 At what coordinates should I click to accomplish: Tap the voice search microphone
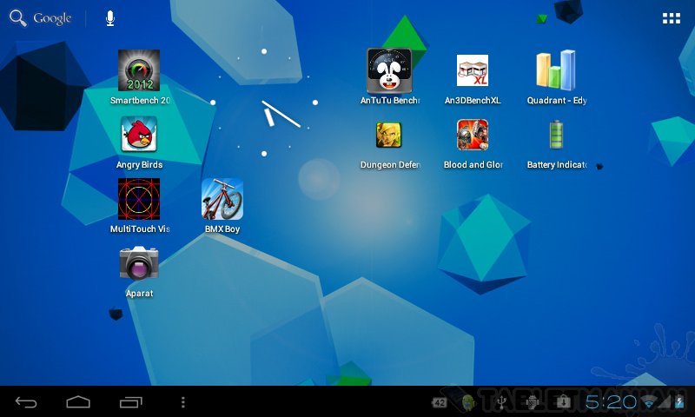click(110, 18)
